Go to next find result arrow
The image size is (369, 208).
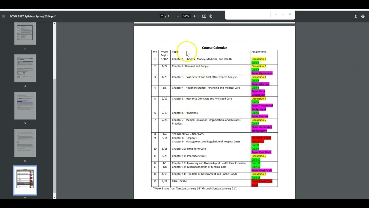283,14
